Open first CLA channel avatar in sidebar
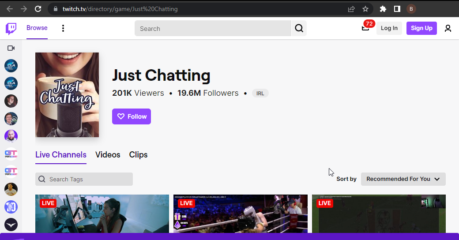 point(11,66)
